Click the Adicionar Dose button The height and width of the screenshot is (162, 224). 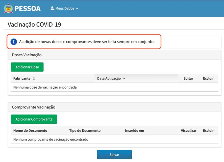click(27, 67)
